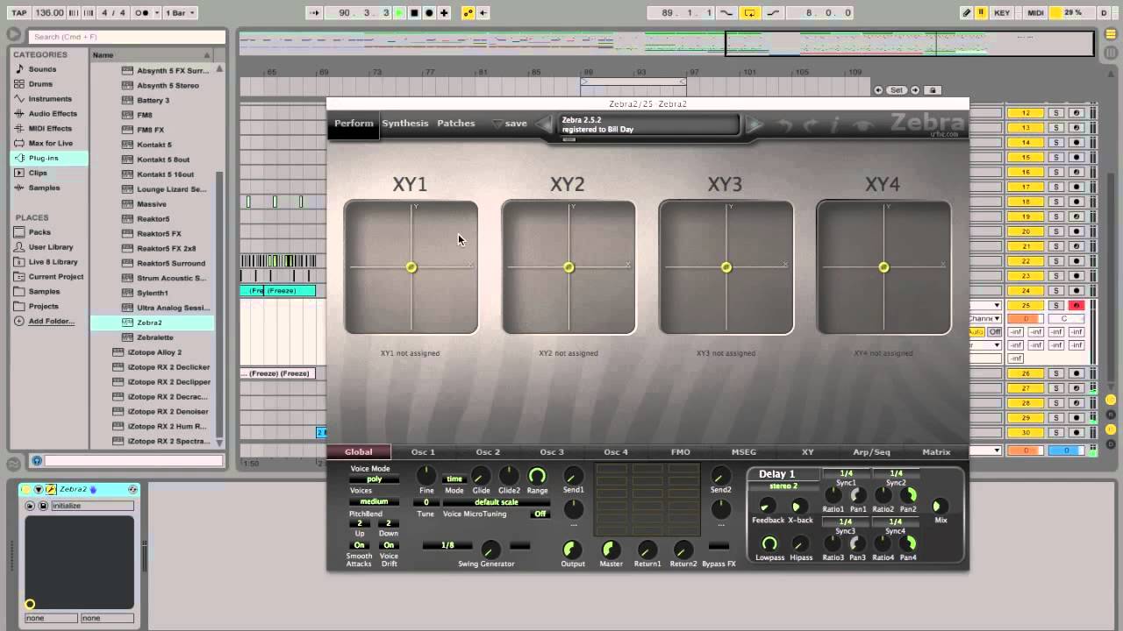Toggle the Key map mode switch
The image size is (1123, 631).
1001,13
